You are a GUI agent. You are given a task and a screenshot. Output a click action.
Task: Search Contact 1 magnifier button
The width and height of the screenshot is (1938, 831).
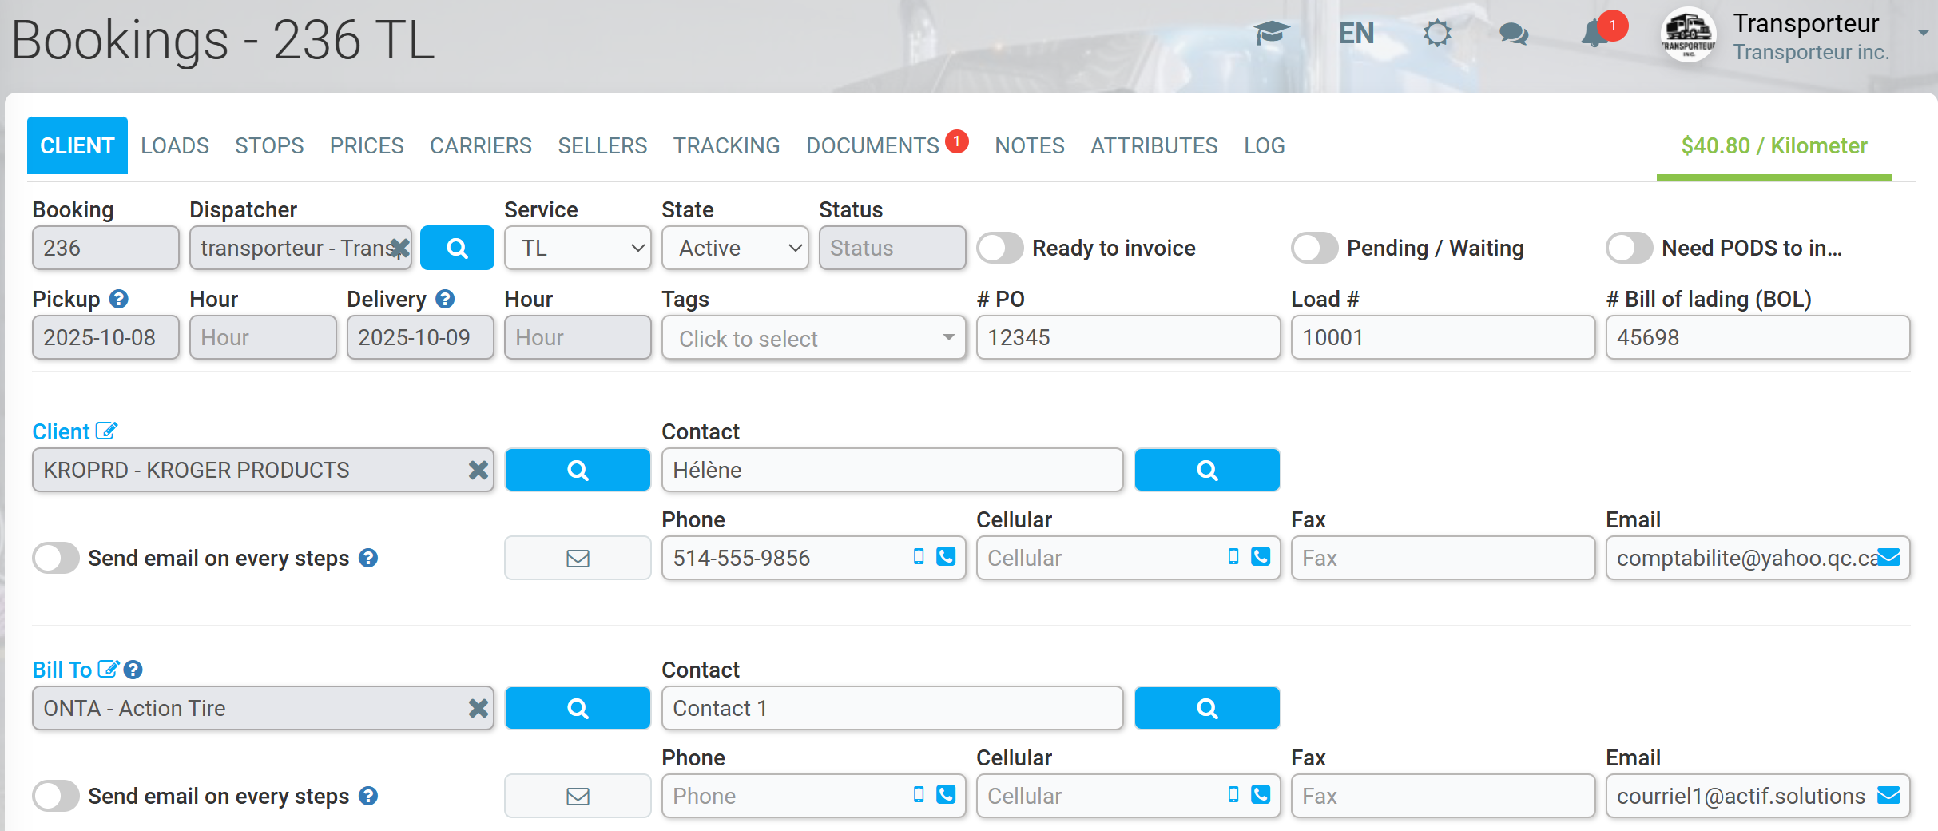1207,708
